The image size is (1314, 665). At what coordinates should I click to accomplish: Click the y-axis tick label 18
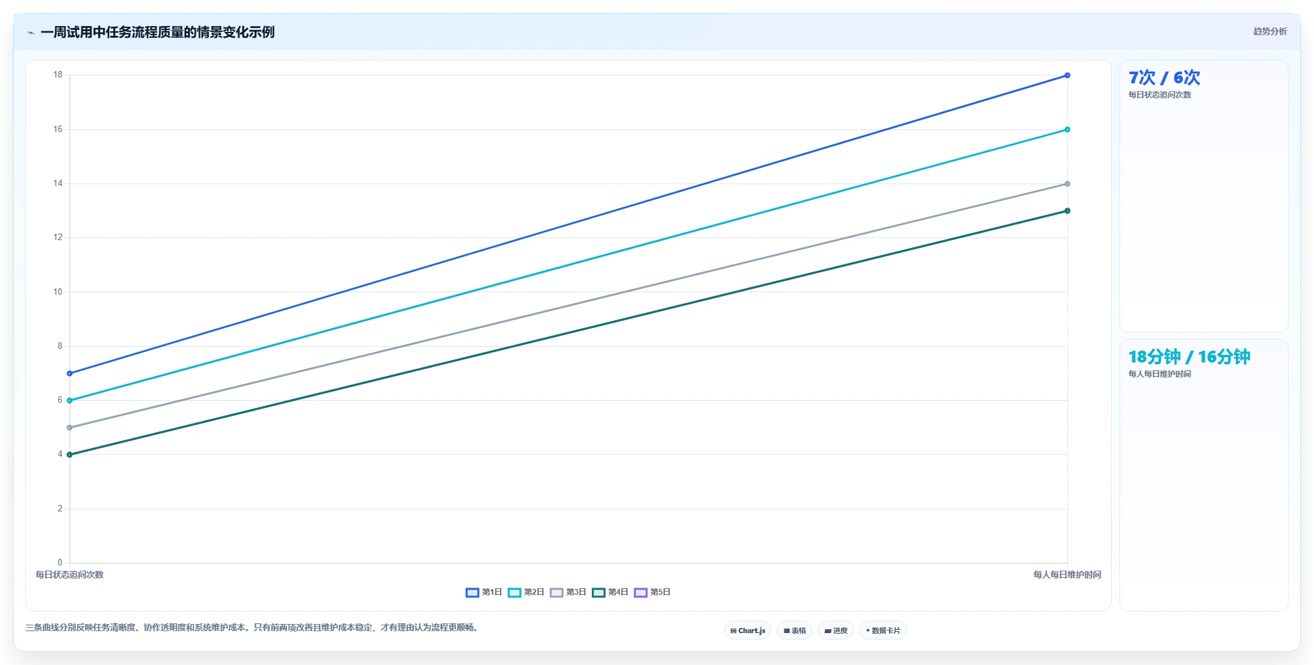pos(58,75)
